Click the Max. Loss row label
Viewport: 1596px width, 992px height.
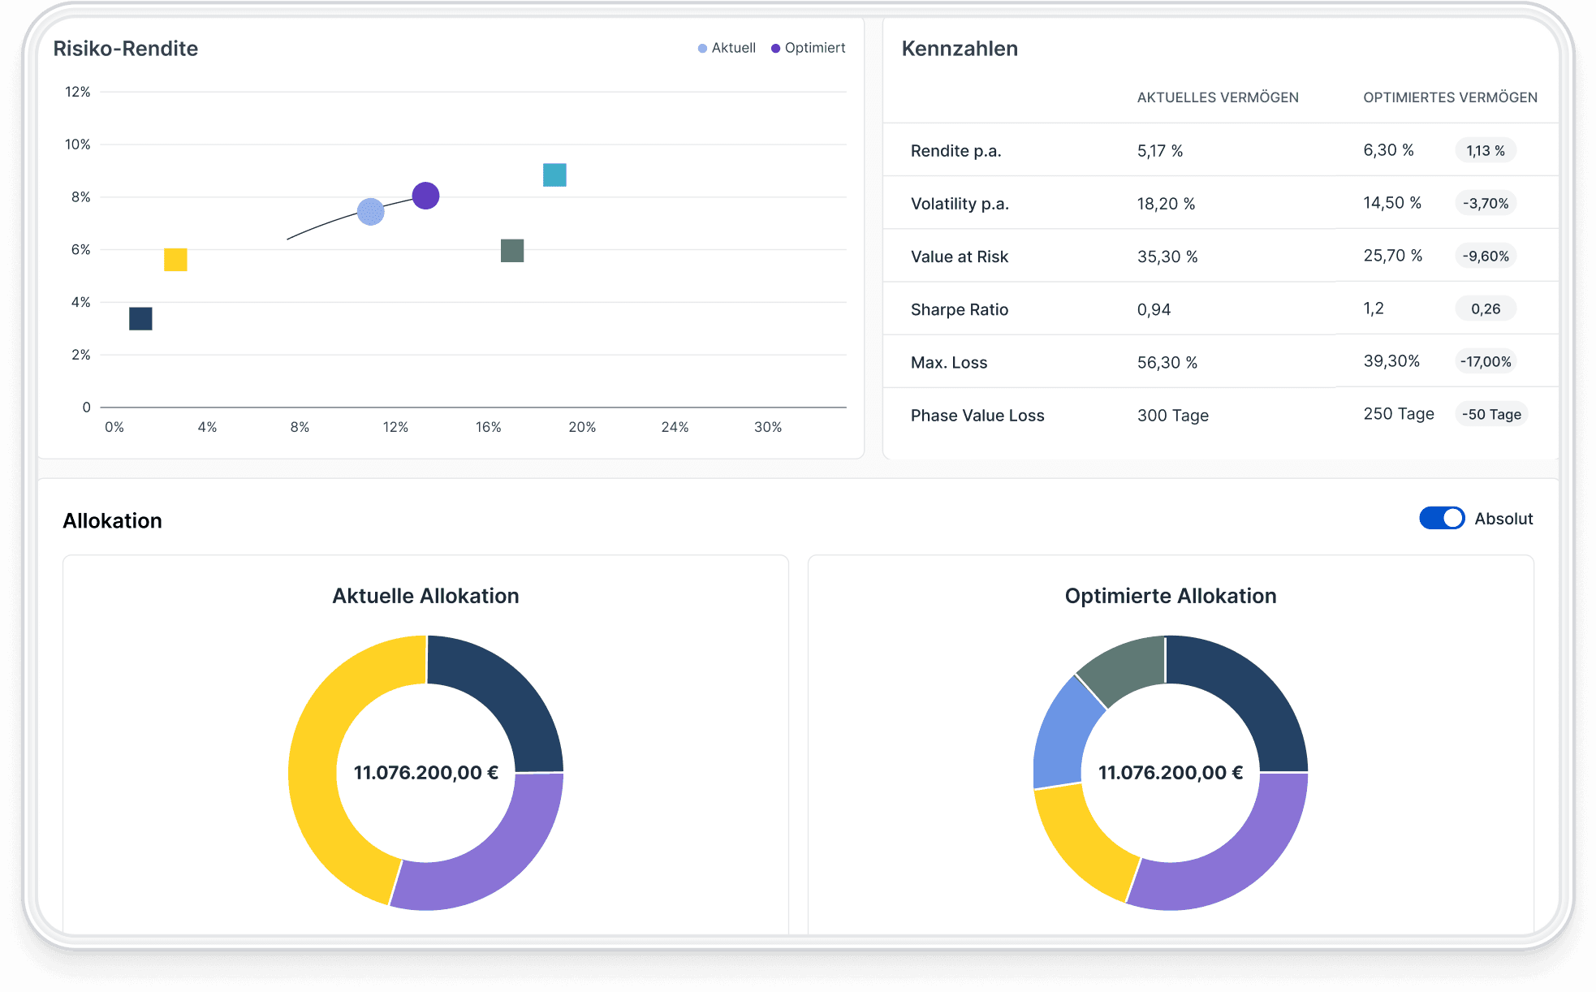click(x=948, y=362)
